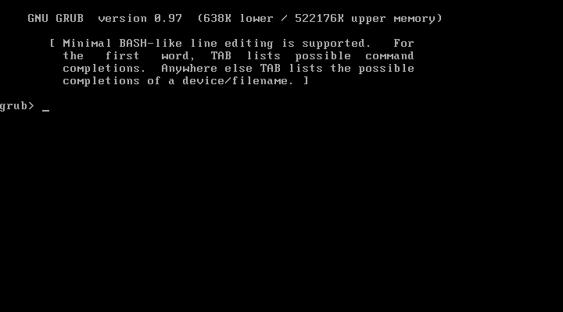Click the word command ending second line

(x=389, y=56)
